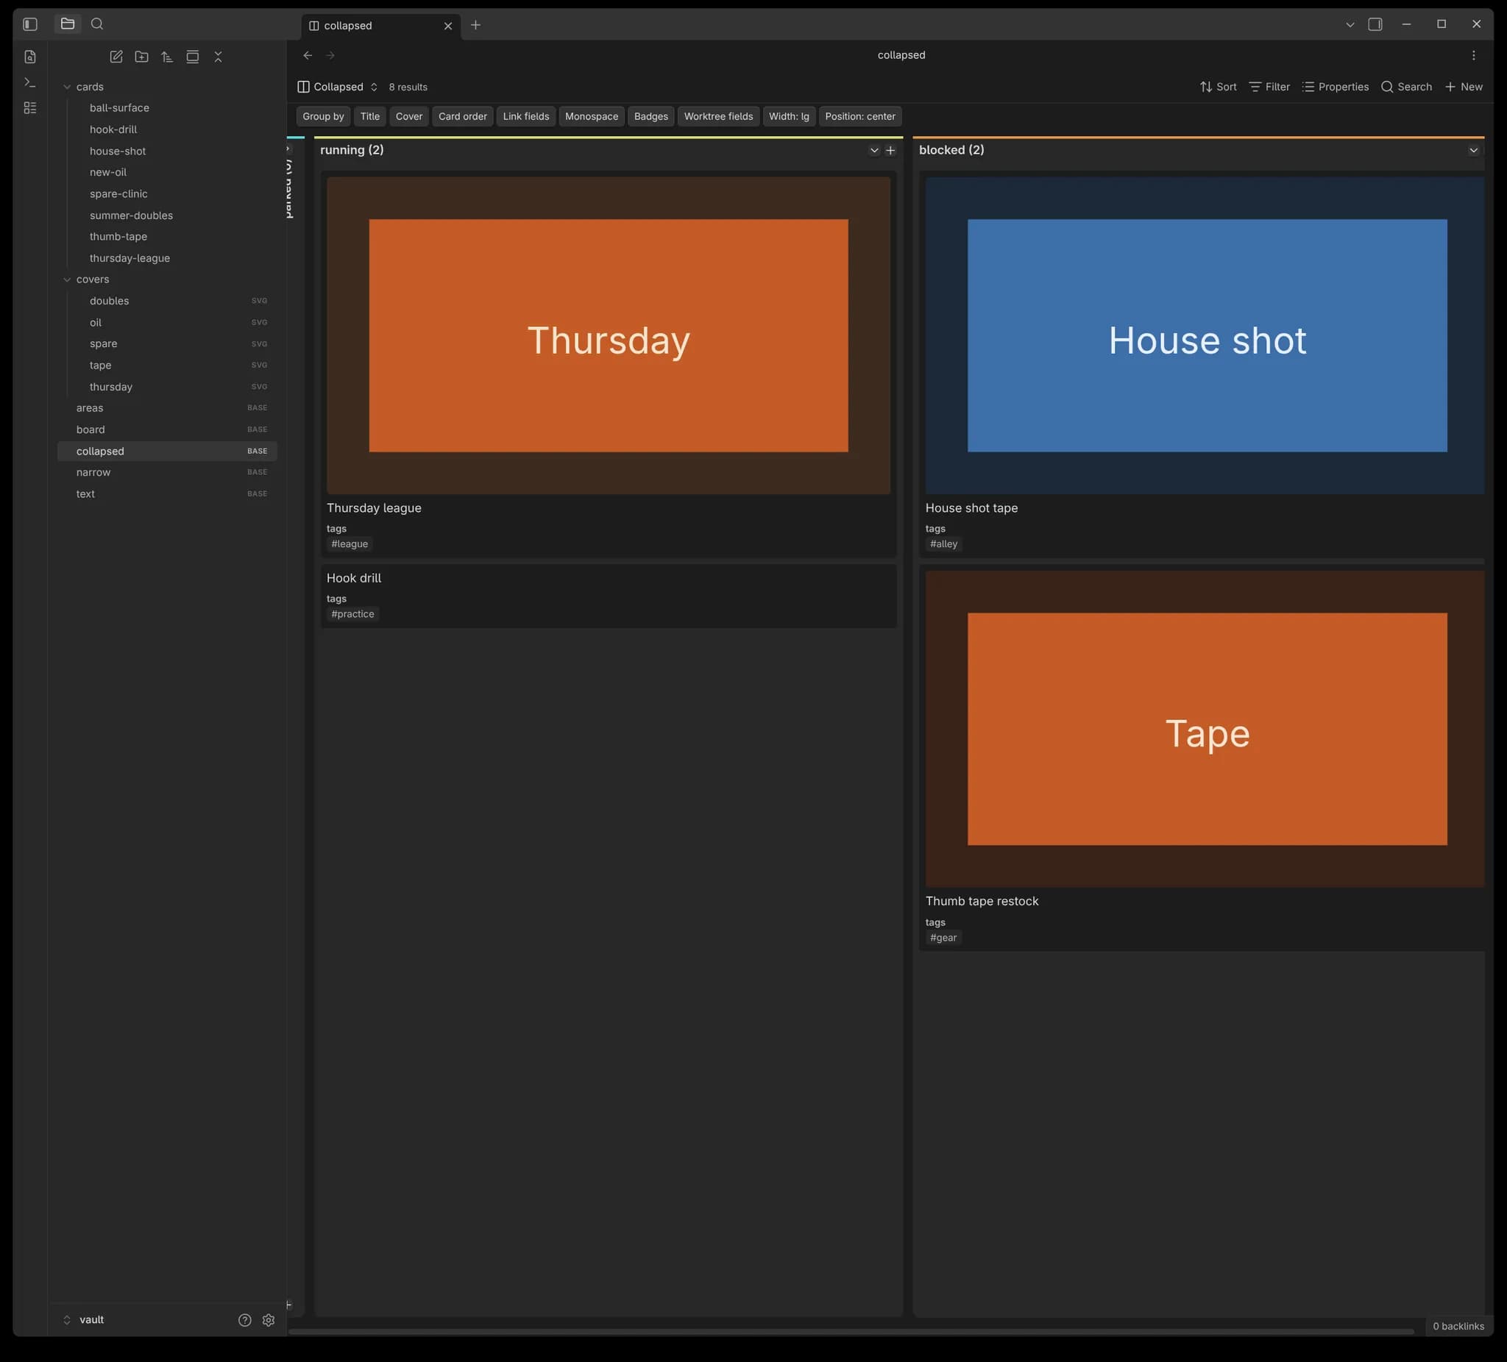Select the collapsed tab
Viewport: 1507px width, 1362px height.
click(381, 26)
